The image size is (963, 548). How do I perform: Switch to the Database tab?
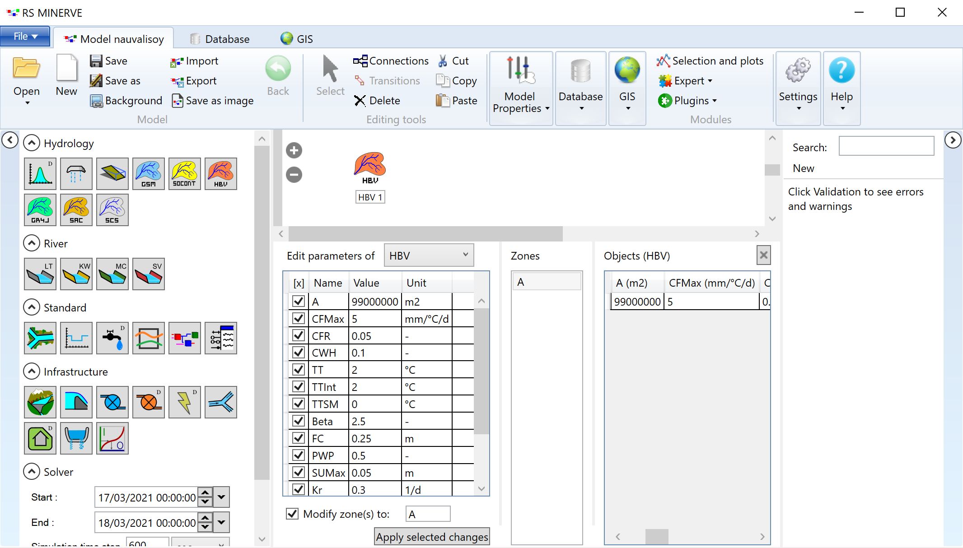[220, 39]
